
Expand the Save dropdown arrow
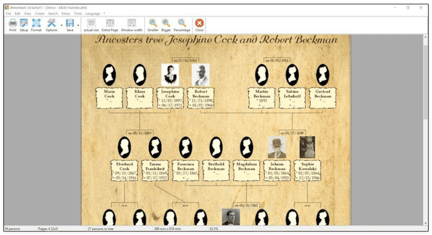pyautogui.click(x=78, y=25)
